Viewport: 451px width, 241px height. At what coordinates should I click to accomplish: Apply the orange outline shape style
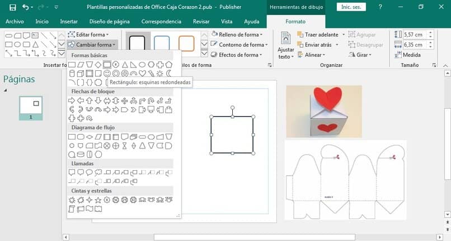pyautogui.click(x=186, y=44)
